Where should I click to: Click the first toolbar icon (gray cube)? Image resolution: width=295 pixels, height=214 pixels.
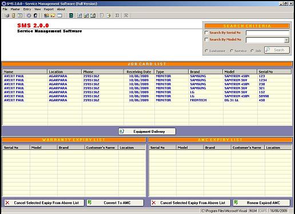pyautogui.click(x=7, y=15)
